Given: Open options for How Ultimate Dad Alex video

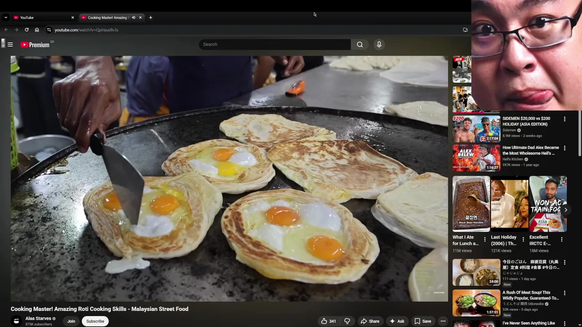Looking at the screenshot, I should pyautogui.click(x=565, y=148).
